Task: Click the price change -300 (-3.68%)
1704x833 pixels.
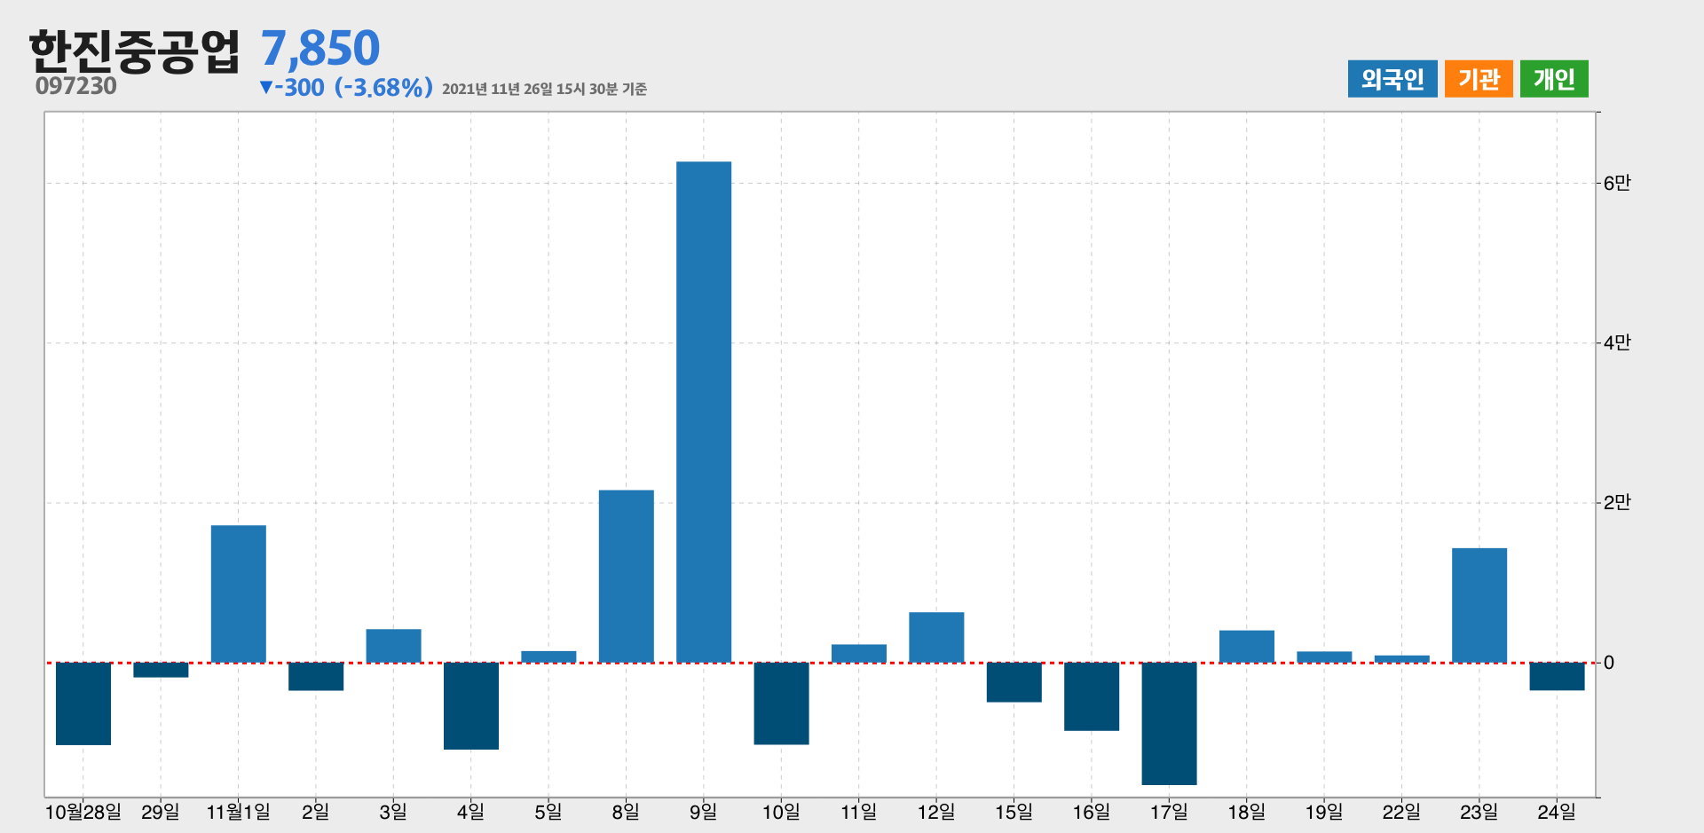Action: pyautogui.click(x=346, y=87)
